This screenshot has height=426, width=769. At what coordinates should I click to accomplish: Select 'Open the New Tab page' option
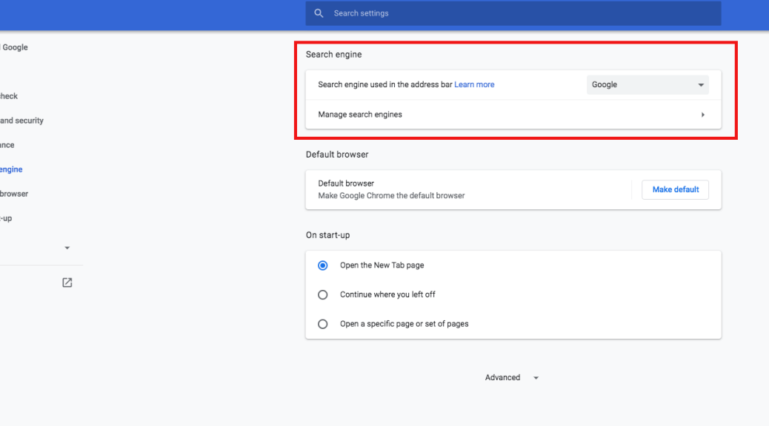[x=323, y=266]
